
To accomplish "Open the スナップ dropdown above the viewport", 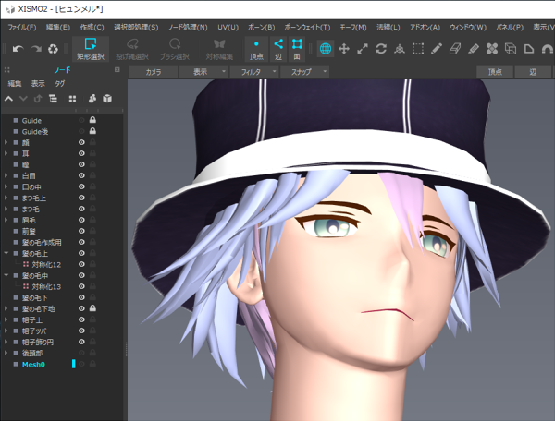I will [304, 72].
